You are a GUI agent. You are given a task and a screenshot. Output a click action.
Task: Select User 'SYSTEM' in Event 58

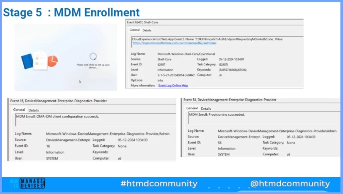tap(223, 155)
